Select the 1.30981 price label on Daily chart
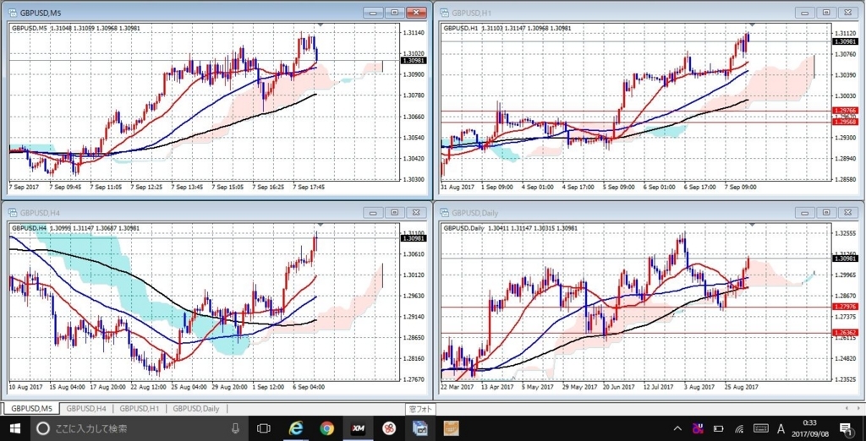866x441 pixels. tap(845, 259)
